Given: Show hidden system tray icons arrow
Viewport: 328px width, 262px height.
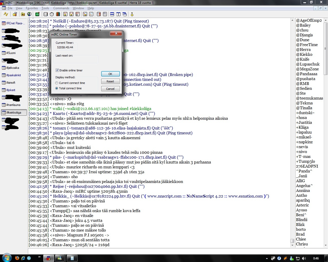Looking at the screenshot, I should [267, 258].
